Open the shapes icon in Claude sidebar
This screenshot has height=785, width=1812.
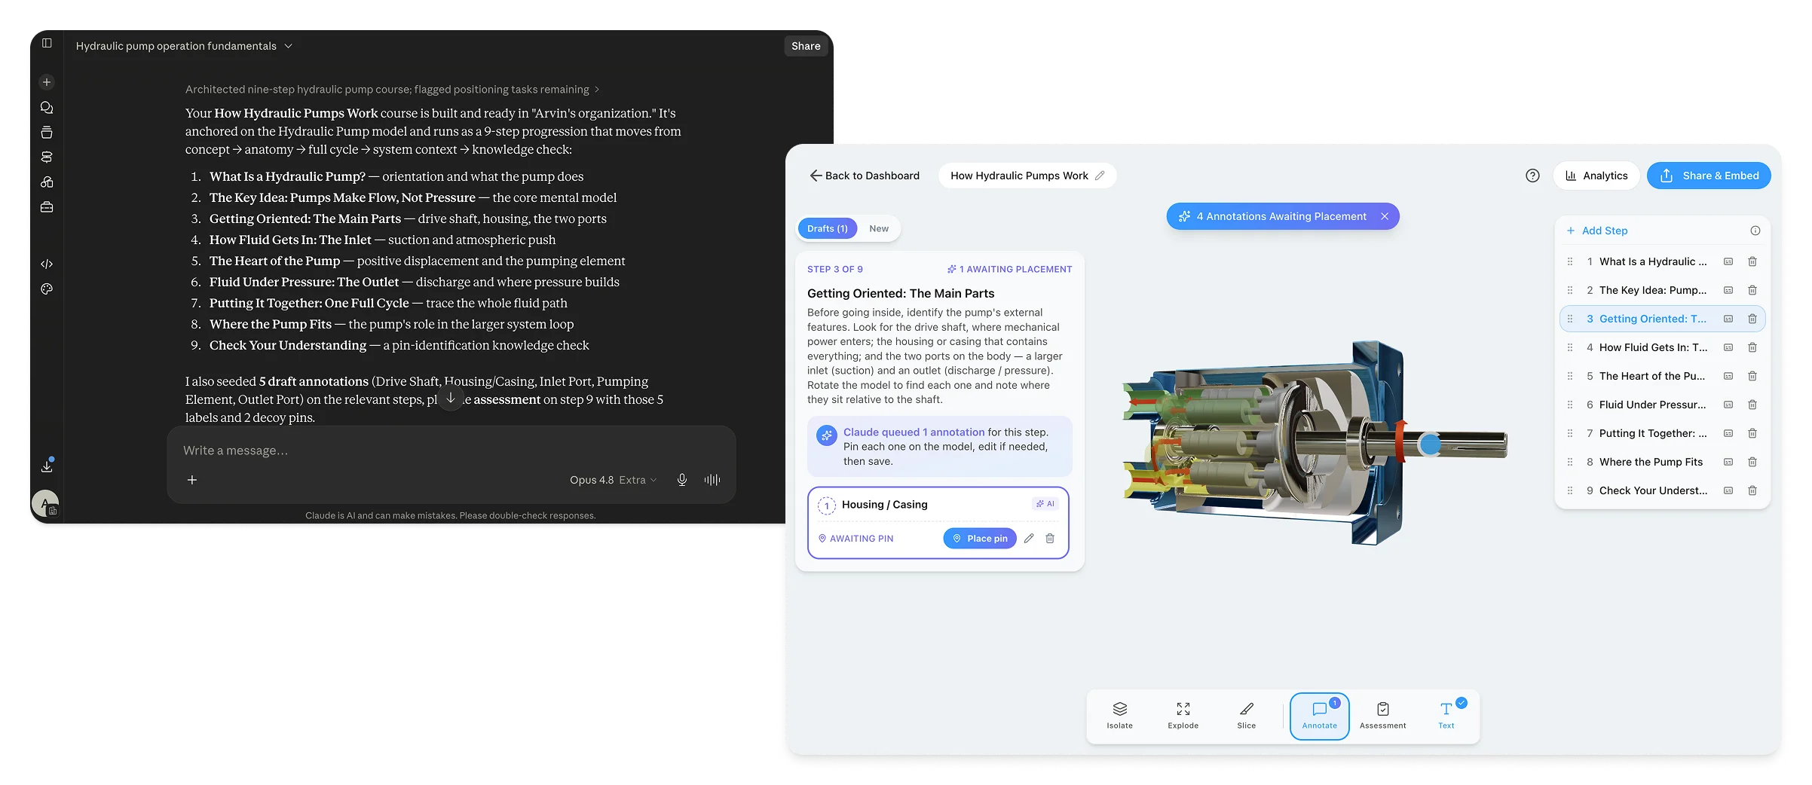pos(47,182)
